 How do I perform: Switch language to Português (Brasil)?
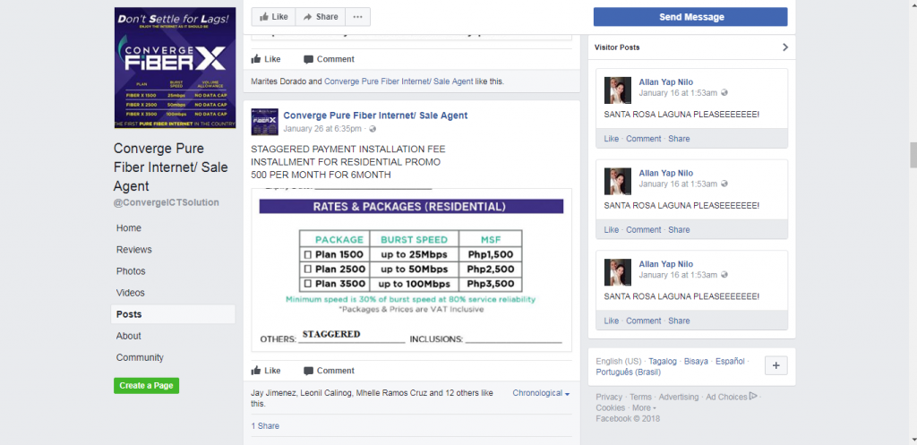pyautogui.click(x=628, y=372)
